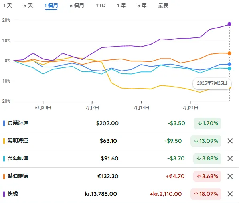Screen dimensions: 239x203
Task: Remove 陽明海運 from the comparison
Action: click(230, 141)
